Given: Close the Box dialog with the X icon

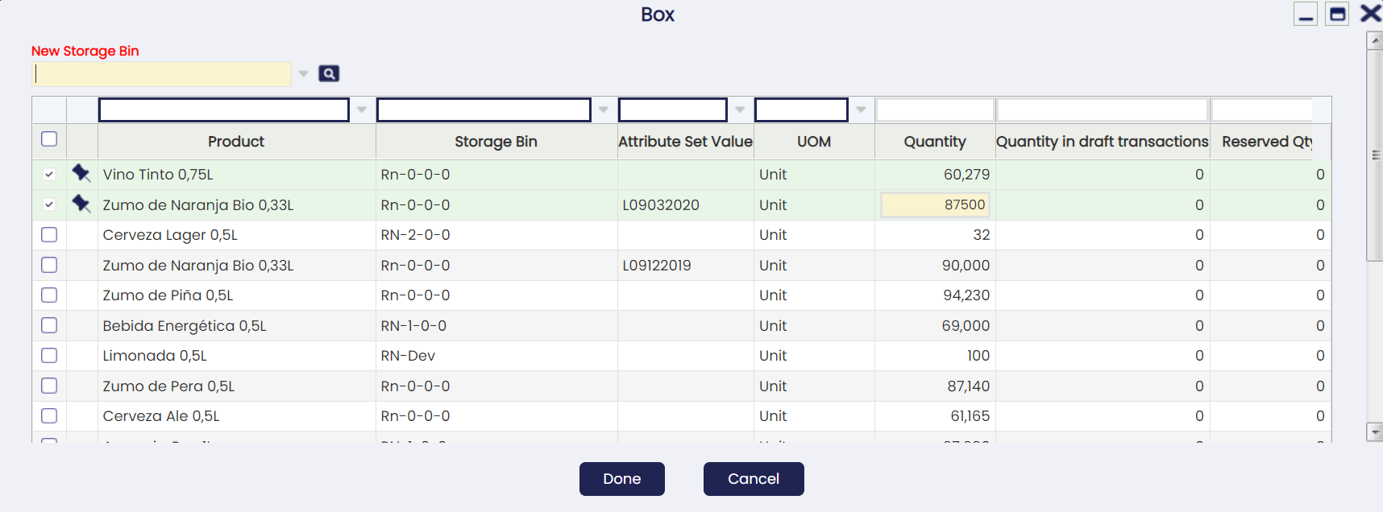Looking at the screenshot, I should click(x=1370, y=13).
